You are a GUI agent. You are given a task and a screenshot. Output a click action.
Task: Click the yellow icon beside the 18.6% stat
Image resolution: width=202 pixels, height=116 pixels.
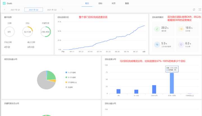(181, 29)
